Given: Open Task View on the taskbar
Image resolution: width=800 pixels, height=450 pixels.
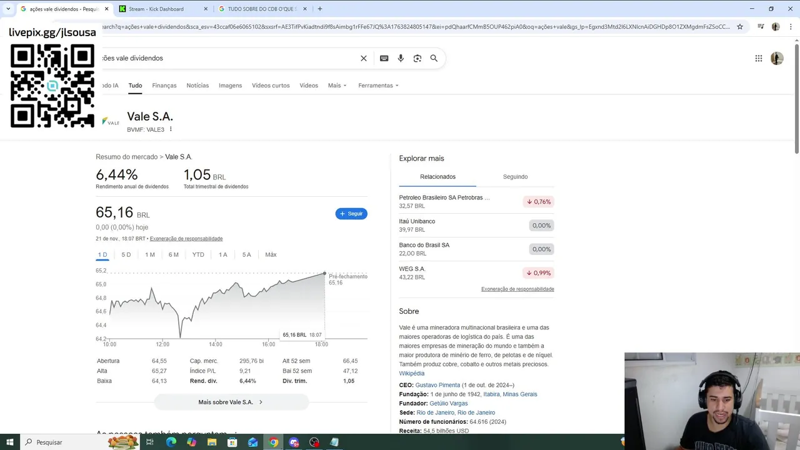Looking at the screenshot, I should pyautogui.click(x=150, y=442).
